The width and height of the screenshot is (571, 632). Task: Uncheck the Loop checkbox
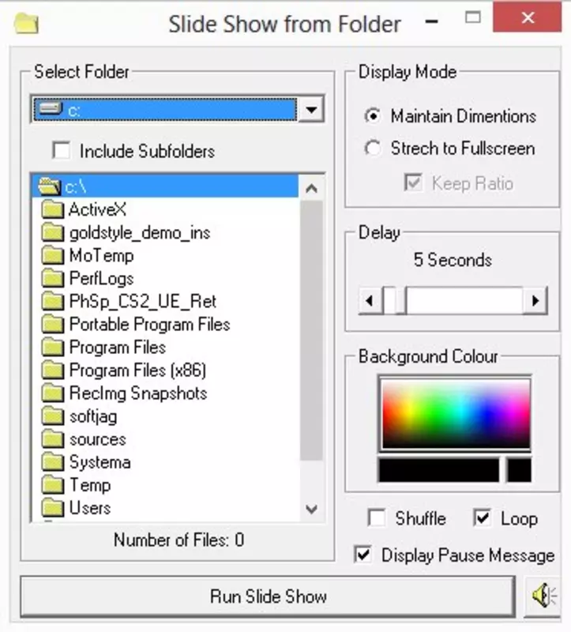482,518
